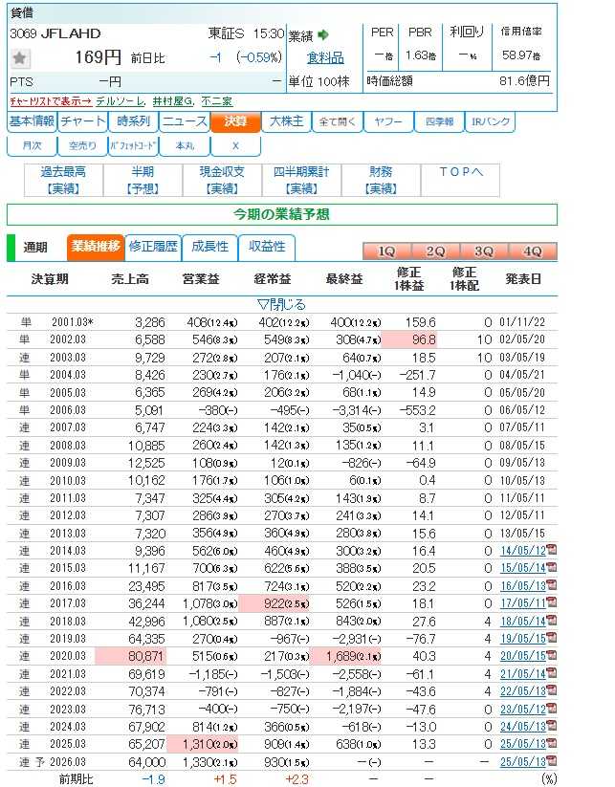Open 25/05/13 link in 2025.03 row
Viewport: 615px width, 787px height.
[x=522, y=744]
